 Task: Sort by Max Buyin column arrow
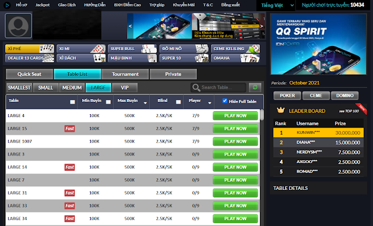point(145,103)
